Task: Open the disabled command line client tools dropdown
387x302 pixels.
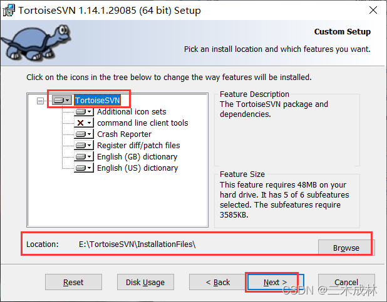Action: pos(84,123)
